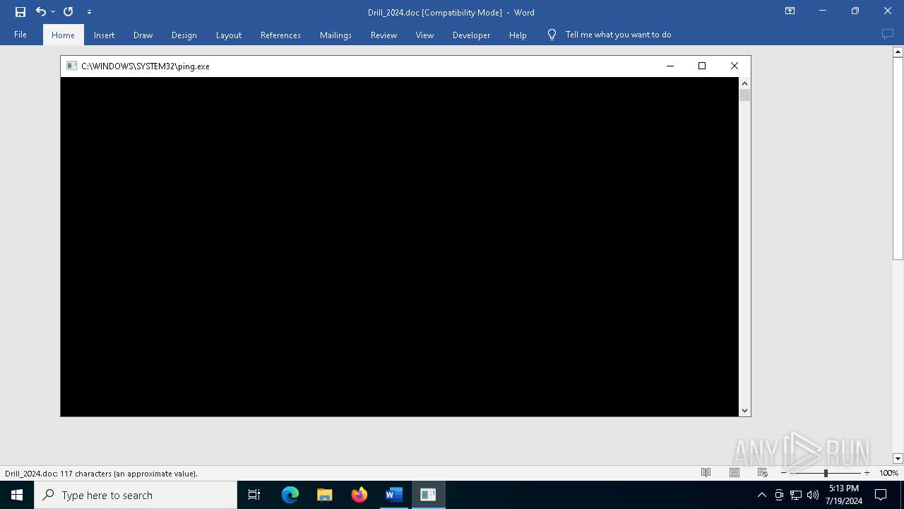This screenshot has height=509, width=904.
Task: Open the Action Center notifications icon
Action: click(x=881, y=495)
